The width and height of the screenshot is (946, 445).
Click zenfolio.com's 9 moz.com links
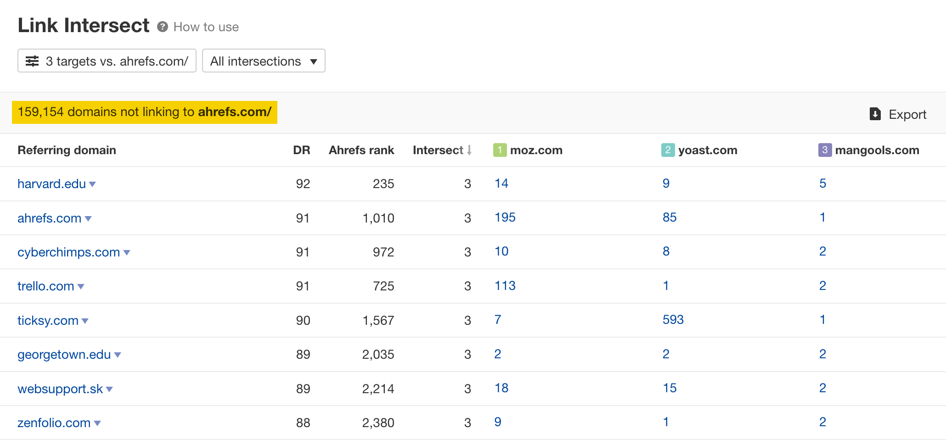tap(498, 422)
